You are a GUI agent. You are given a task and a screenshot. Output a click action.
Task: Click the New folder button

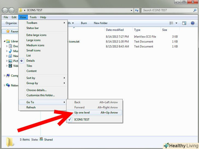tap(101, 23)
